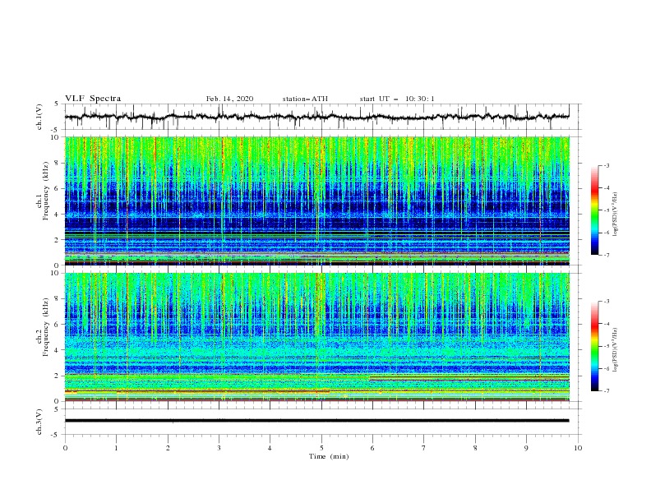Click the '1' time axis tick label
The height and width of the screenshot is (503, 651).
click(x=116, y=448)
